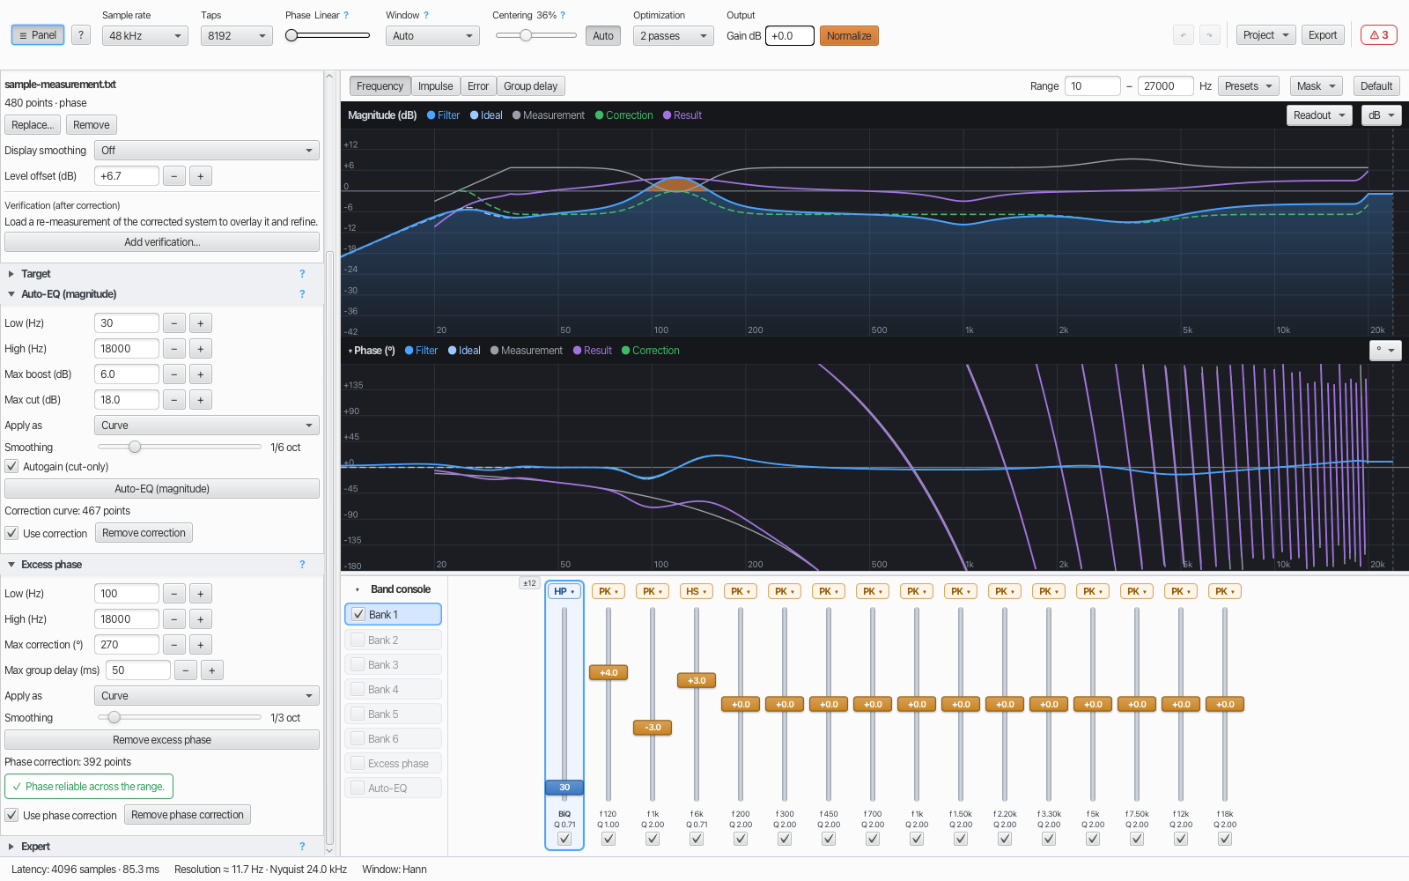Image resolution: width=1409 pixels, height=881 pixels.
Task: Click the Export button
Action: (1323, 35)
